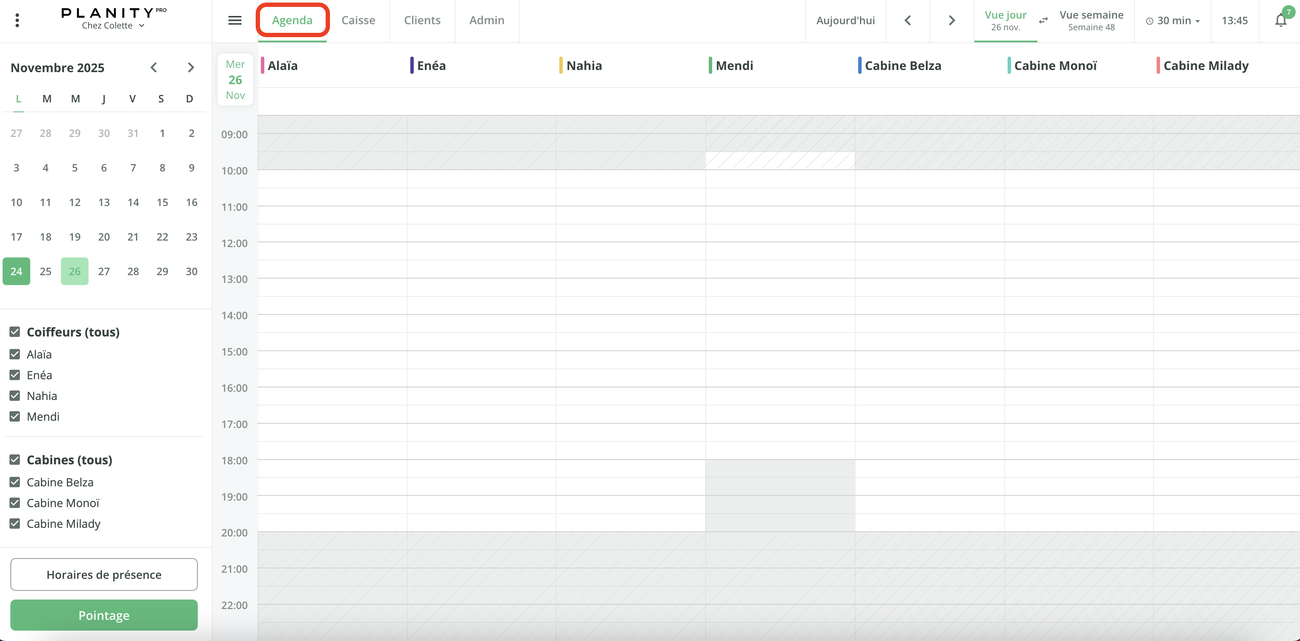Uncheck Coiffeurs (tous) checkbox
1300x641 pixels.
click(x=15, y=332)
